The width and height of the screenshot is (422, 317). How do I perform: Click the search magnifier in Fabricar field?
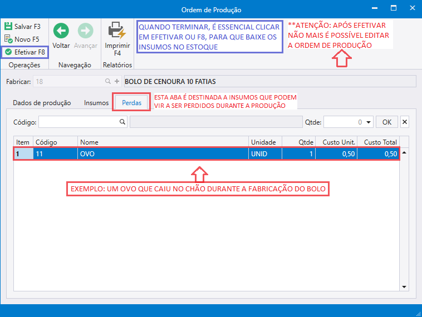click(108, 81)
